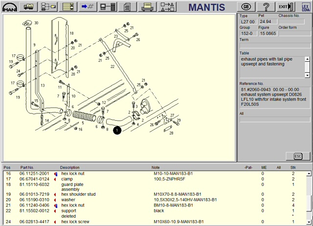313x226 pixels.
Task: Click the note BM10-8-MAN183-B1
Action: (173, 205)
